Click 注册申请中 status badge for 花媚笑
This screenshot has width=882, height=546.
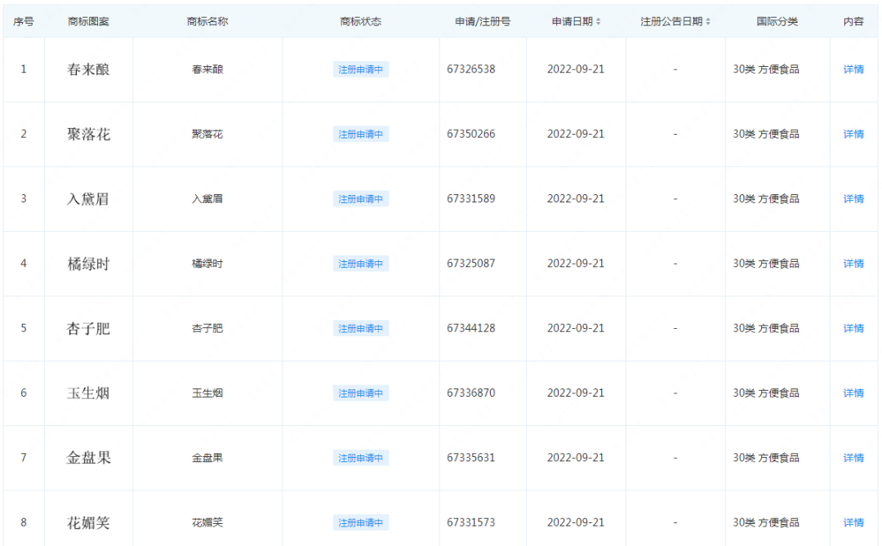click(361, 522)
